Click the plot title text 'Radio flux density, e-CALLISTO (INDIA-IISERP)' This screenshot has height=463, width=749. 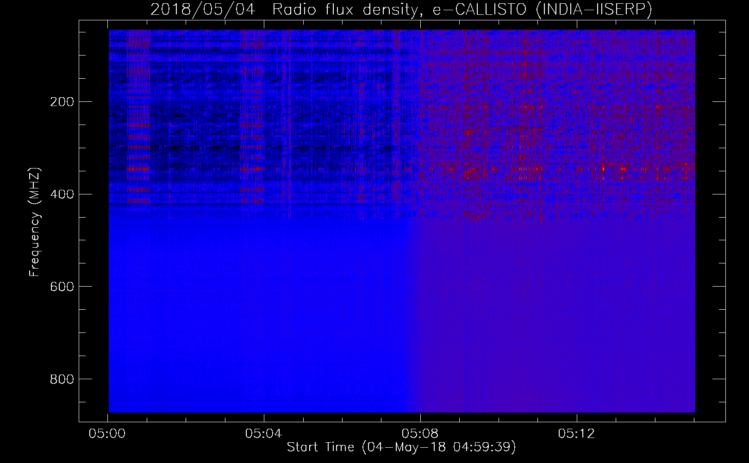[462, 10]
